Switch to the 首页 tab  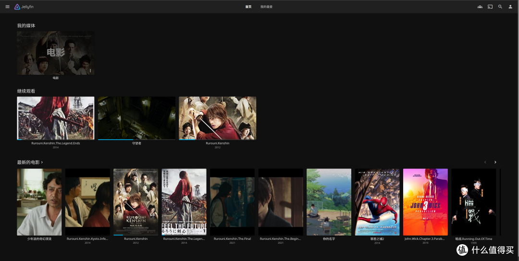[248, 7]
